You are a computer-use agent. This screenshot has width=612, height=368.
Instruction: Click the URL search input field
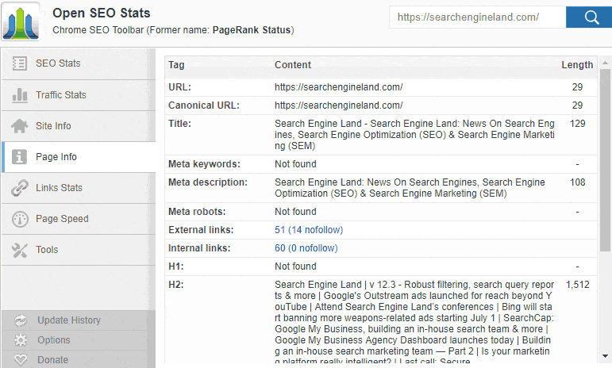pyautogui.click(x=477, y=17)
